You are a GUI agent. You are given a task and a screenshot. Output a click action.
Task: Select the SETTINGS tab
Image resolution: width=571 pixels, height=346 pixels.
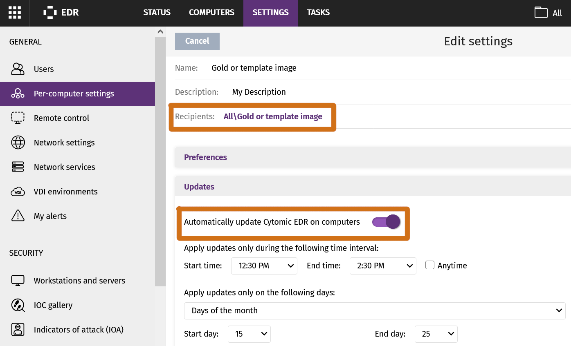point(270,12)
